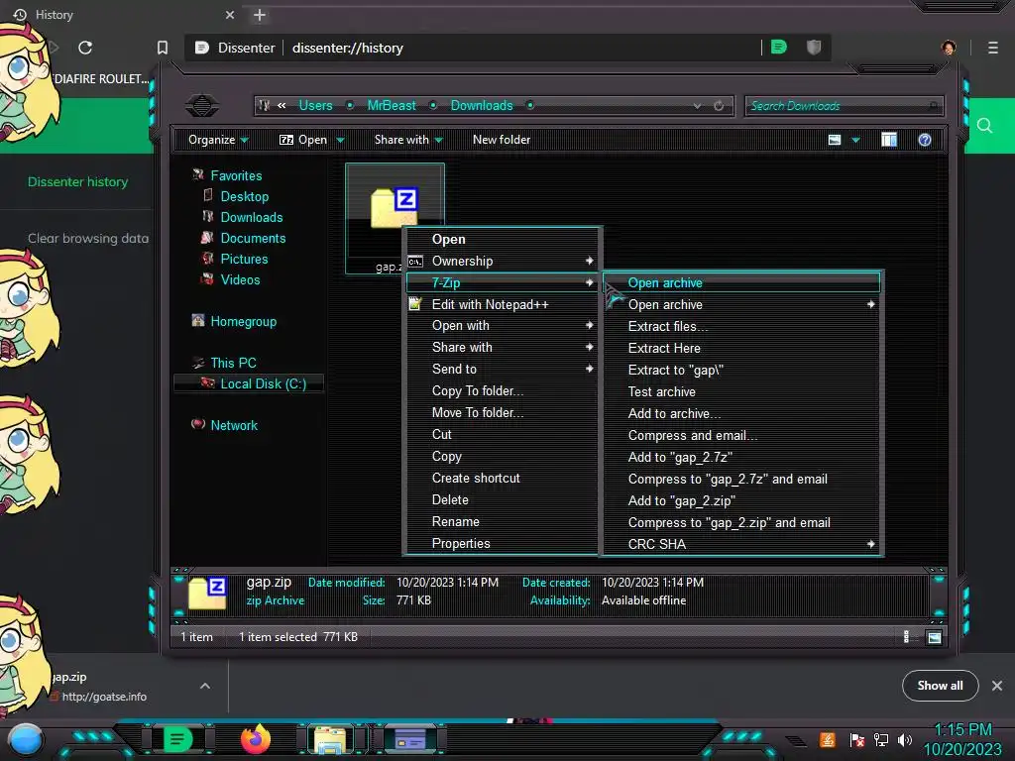The height and width of the screenshot is (761, 1015).
Task: Open a new browser tab
Action: tap(260, 15)
